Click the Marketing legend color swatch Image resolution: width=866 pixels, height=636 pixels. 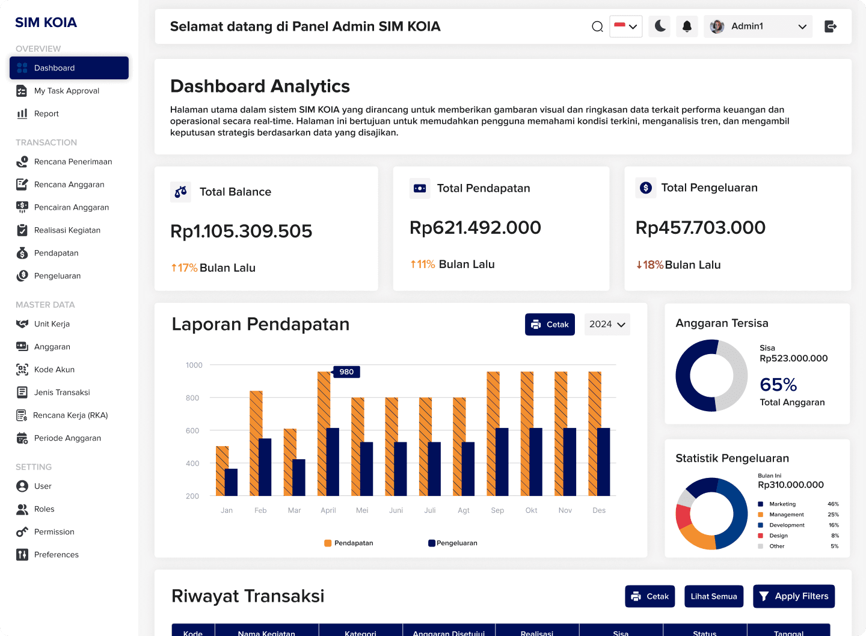(x=761, y=504)
